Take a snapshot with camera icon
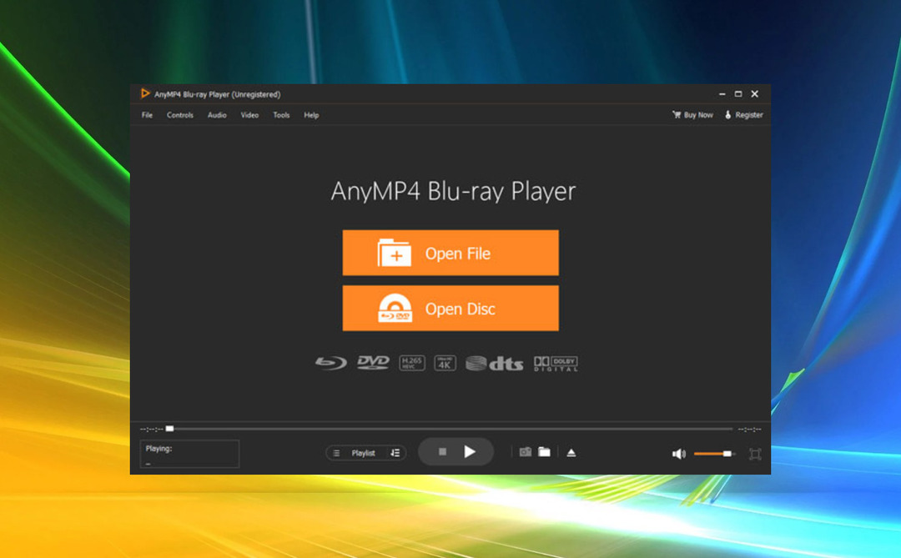The width and height of the screenshot is (901, 558). pos(526,452)
